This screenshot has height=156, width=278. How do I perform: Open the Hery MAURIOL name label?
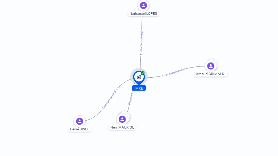(x=122, y=127)
